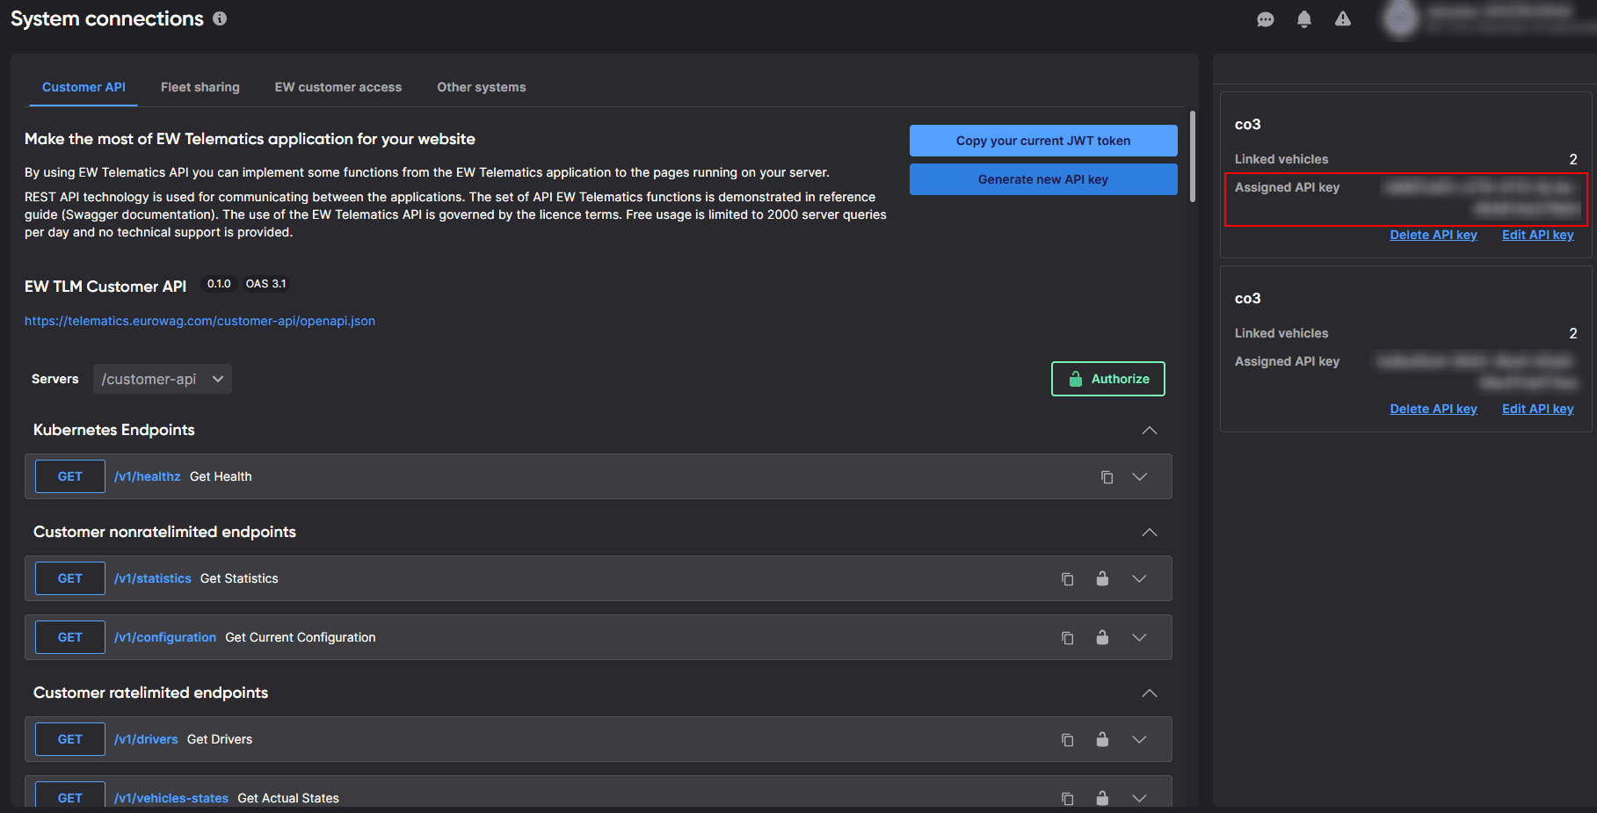Click the Get Current Configuration description
1597x813 pixels.
pos(301,637)
